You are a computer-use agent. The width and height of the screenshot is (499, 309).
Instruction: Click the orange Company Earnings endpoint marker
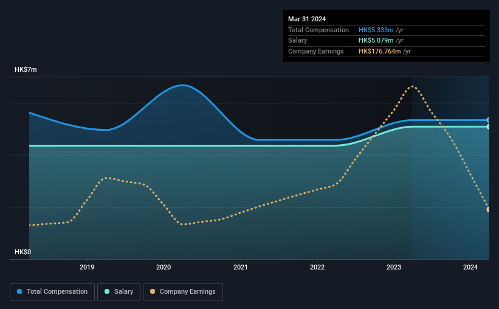click(x=489, y=210)
